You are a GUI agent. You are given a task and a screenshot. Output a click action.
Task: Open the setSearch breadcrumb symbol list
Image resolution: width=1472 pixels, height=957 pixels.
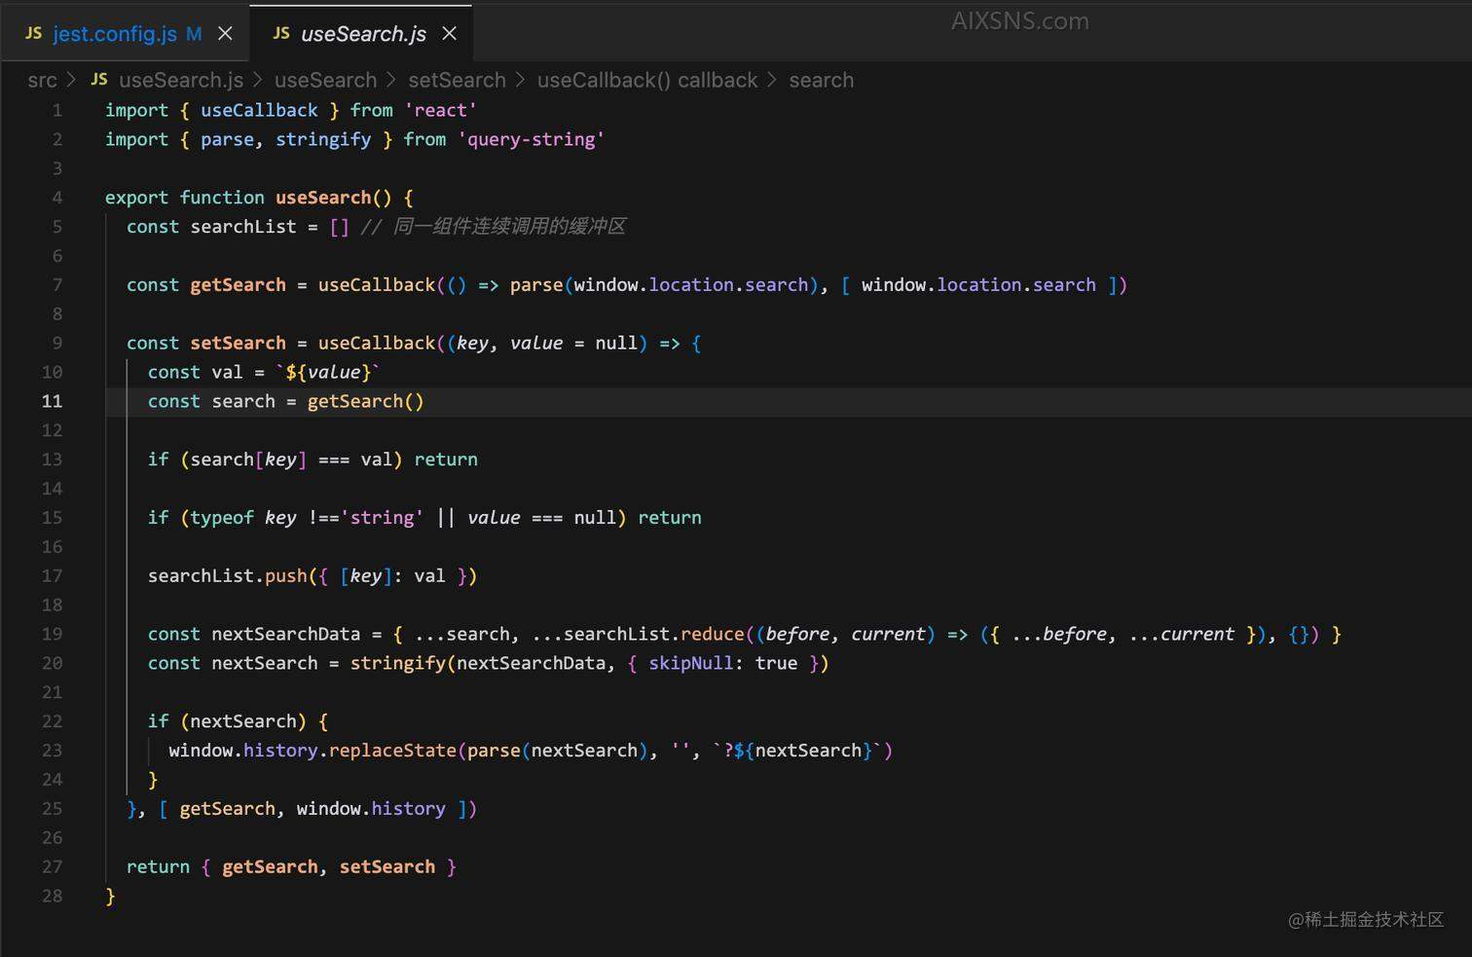(457, 81)
